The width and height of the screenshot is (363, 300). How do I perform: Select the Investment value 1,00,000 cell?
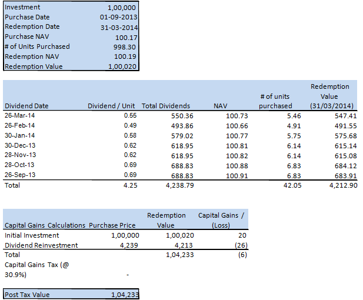point(122,8)
